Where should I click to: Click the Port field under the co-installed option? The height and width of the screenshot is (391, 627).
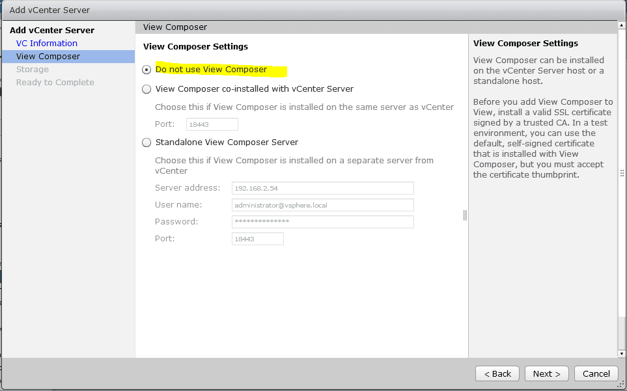[x=212, y=124]
